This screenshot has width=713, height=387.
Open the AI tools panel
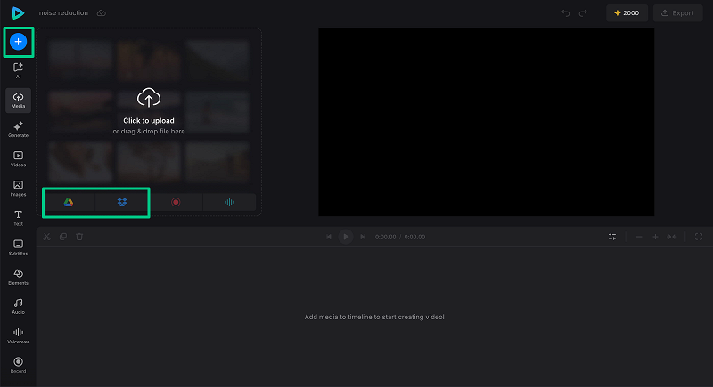point(18,70)
